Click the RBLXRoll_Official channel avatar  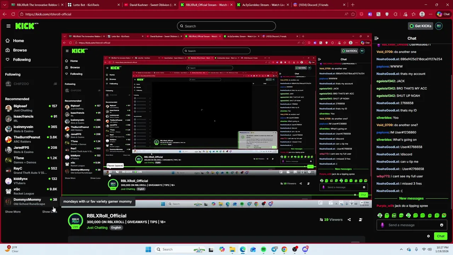[75, 220]
